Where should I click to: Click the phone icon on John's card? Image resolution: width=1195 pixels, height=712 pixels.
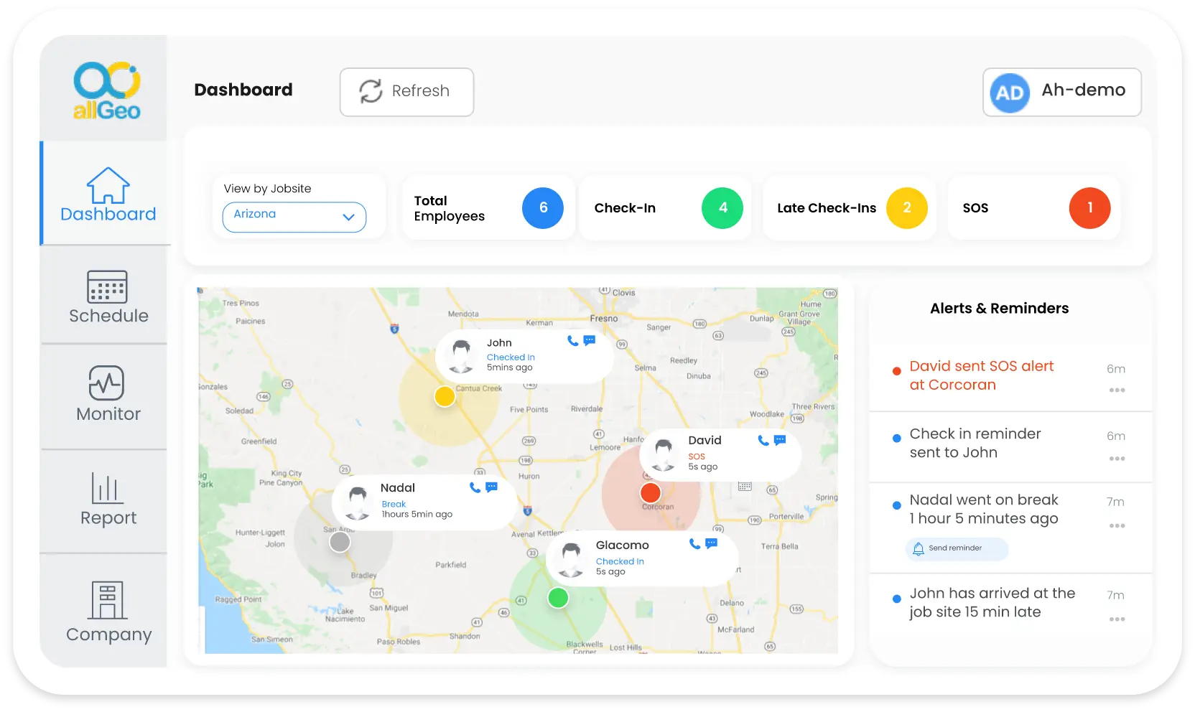572,341
